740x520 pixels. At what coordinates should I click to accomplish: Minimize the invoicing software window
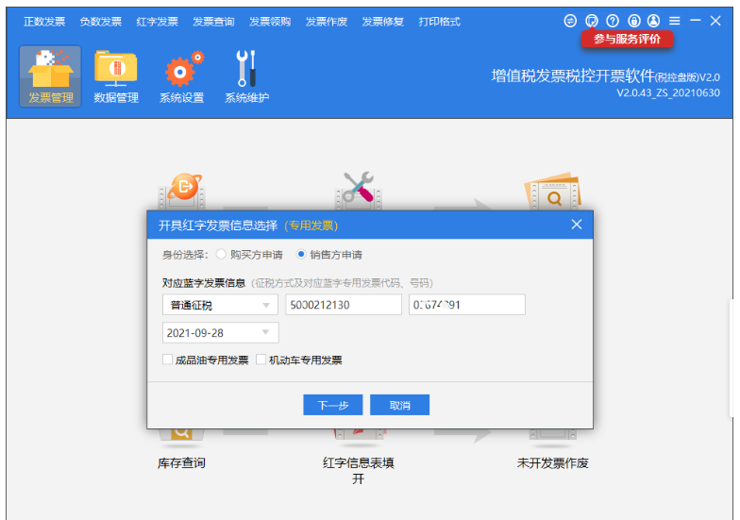[695, 21]
